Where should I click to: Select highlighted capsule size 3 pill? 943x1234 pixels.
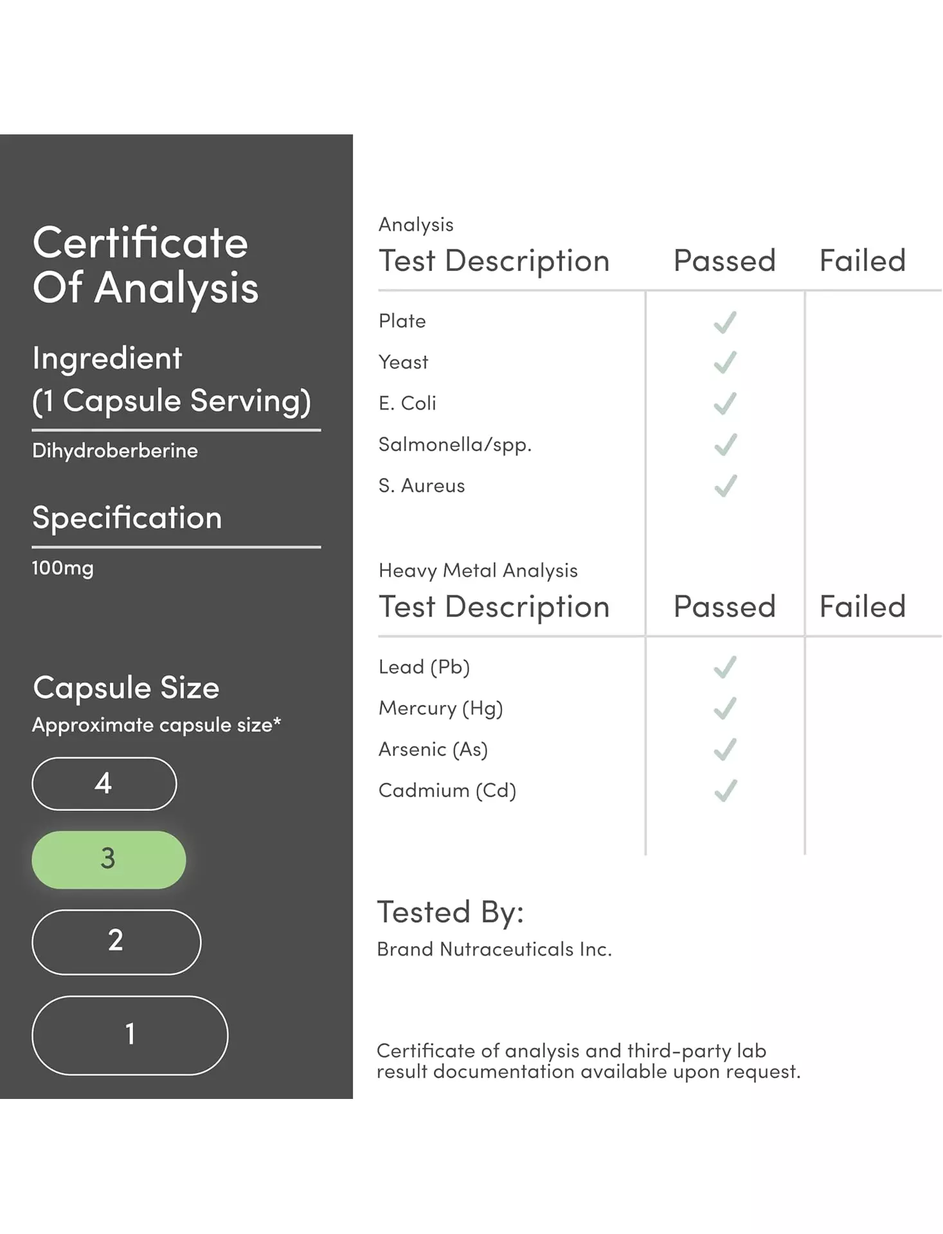[109, 860]
